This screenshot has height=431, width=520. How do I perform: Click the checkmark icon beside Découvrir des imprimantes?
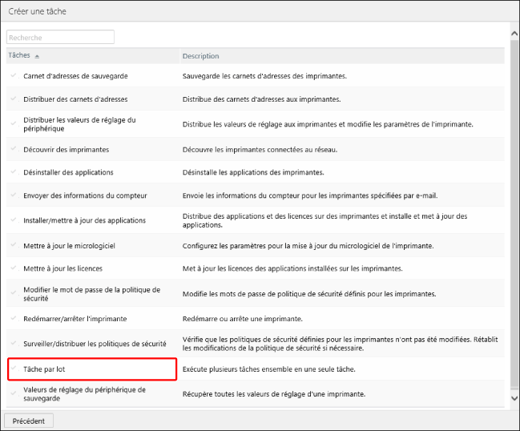click(14, 149)
